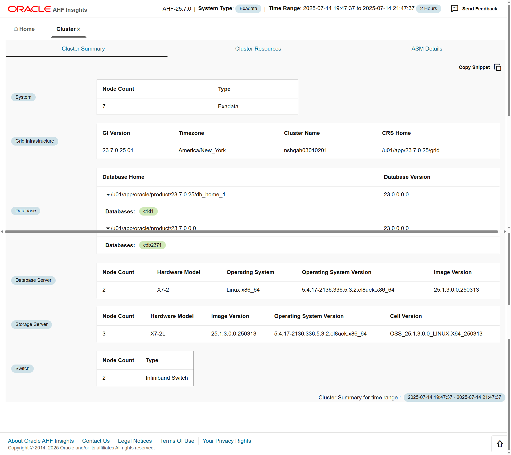Viewport: 511px width, 455px height.
Task: Click the Grid Infrastructure section label
Action: [x=35, y=141]
